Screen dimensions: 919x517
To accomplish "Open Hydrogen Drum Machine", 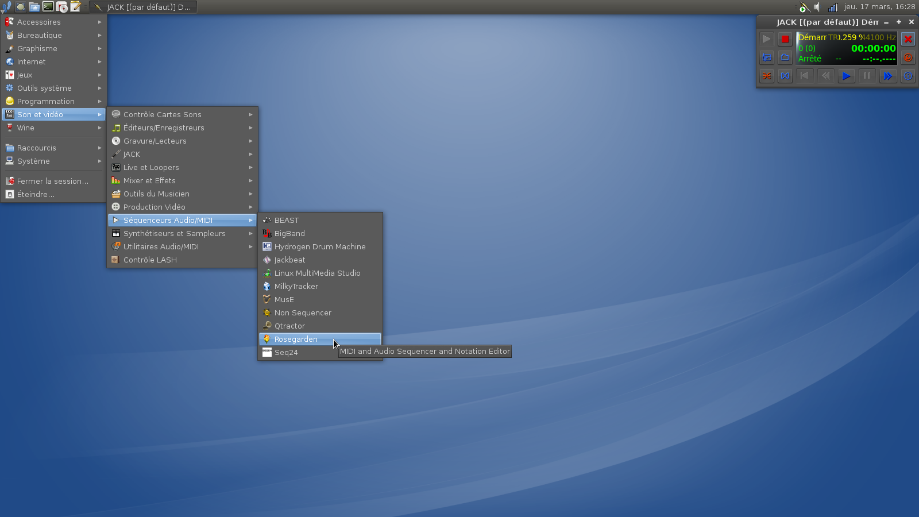I will [320, 246].
